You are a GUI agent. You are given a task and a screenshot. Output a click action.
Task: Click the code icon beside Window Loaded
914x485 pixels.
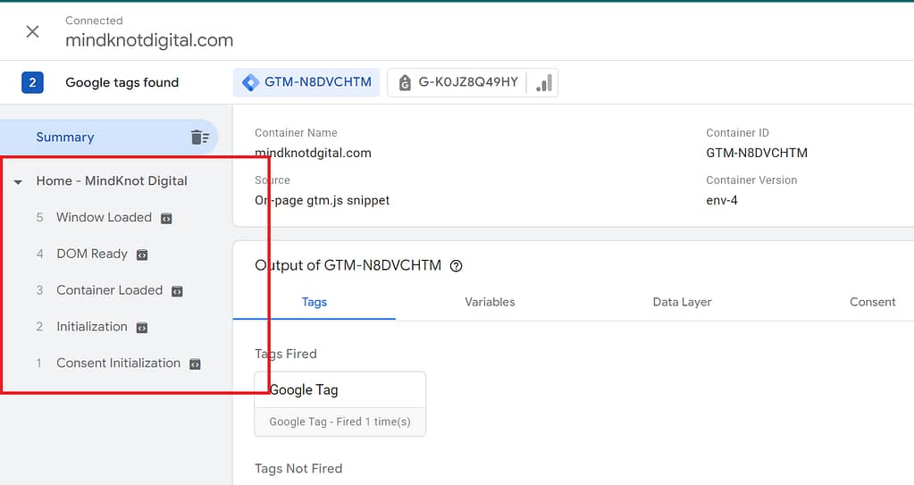point(166,218)
